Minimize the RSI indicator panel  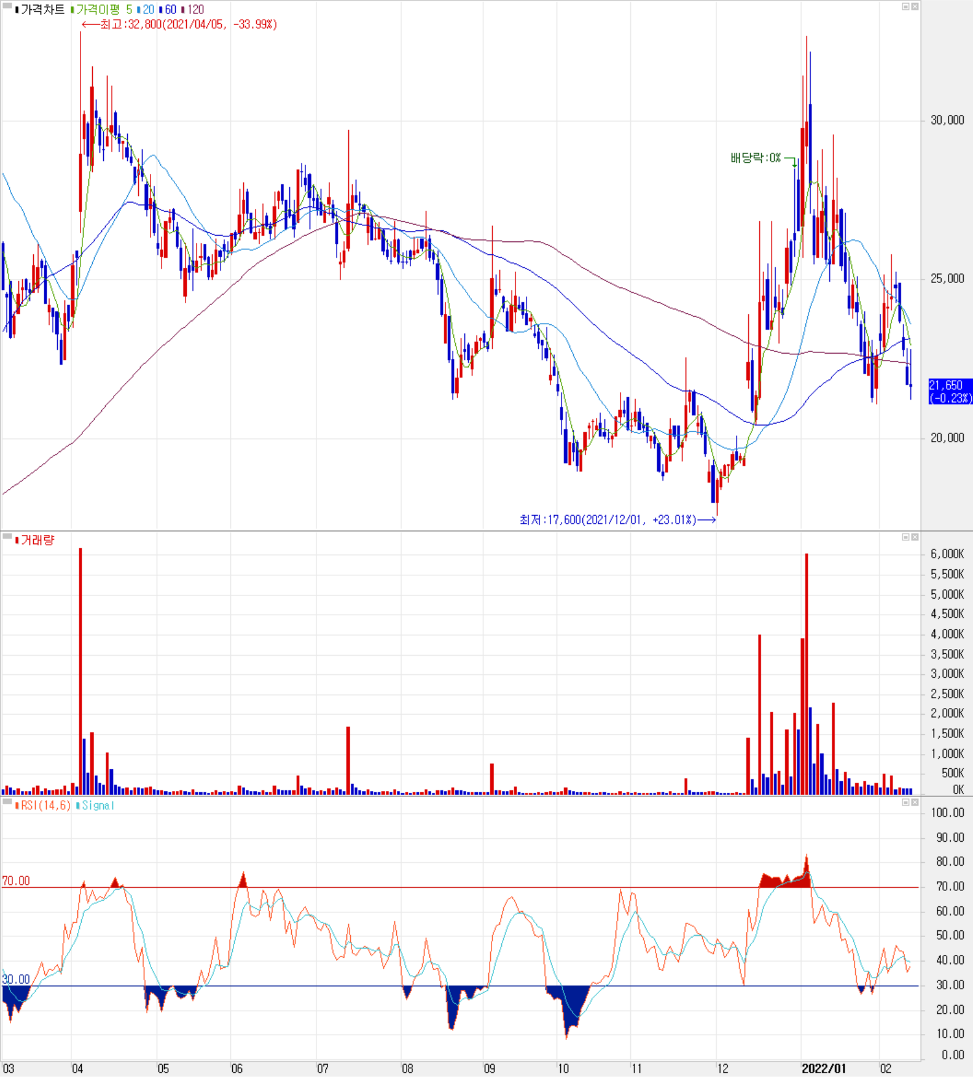click(x=905, y=803)
